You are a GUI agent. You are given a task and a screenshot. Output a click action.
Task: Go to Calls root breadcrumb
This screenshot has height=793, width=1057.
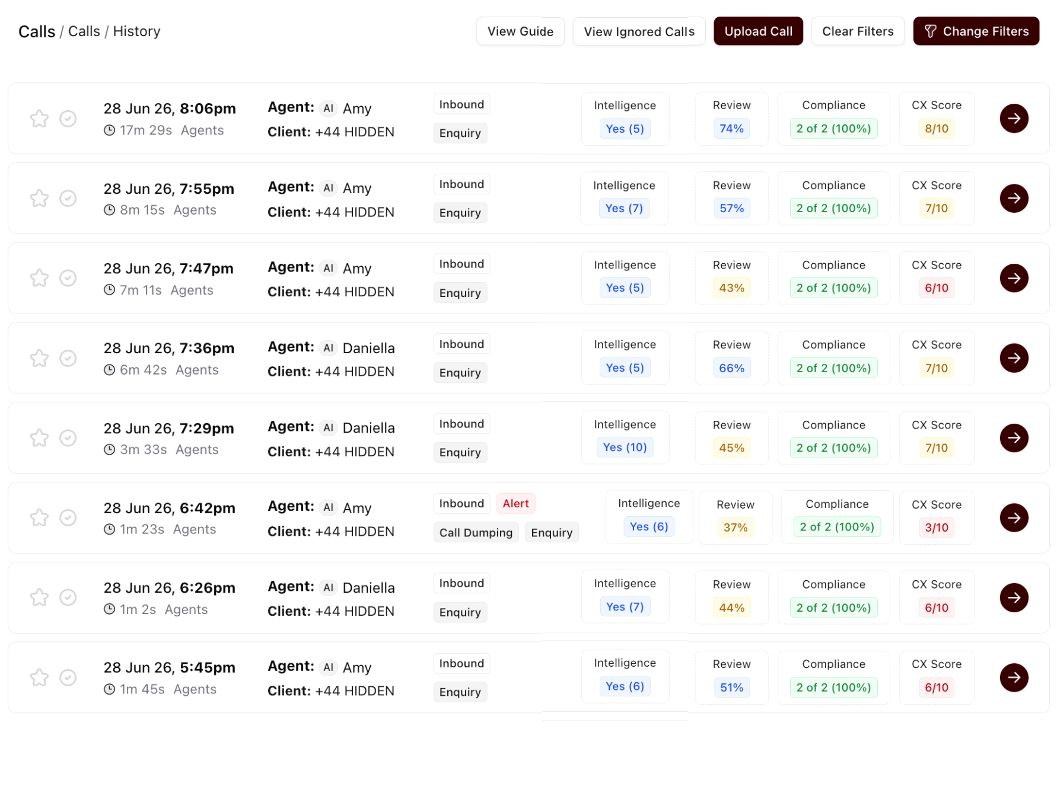coord(37,31)
